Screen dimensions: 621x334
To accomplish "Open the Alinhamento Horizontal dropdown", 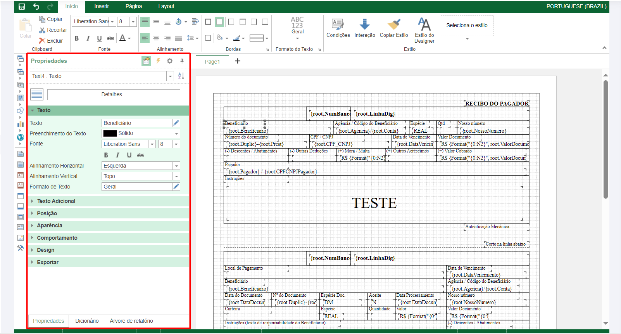I will 176,166.
